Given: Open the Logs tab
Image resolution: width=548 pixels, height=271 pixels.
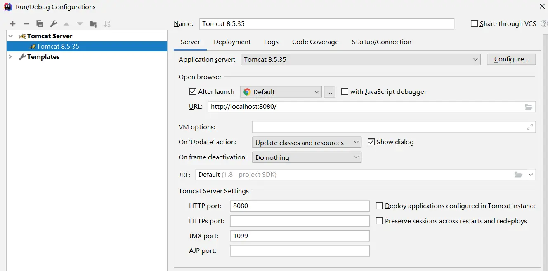Looking at the screenshot, I should click(x=271, y=42).
